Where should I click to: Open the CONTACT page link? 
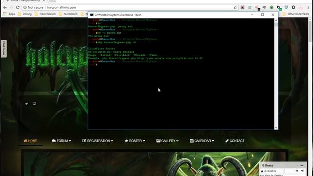pyautogui.click(x=235, y=141)
